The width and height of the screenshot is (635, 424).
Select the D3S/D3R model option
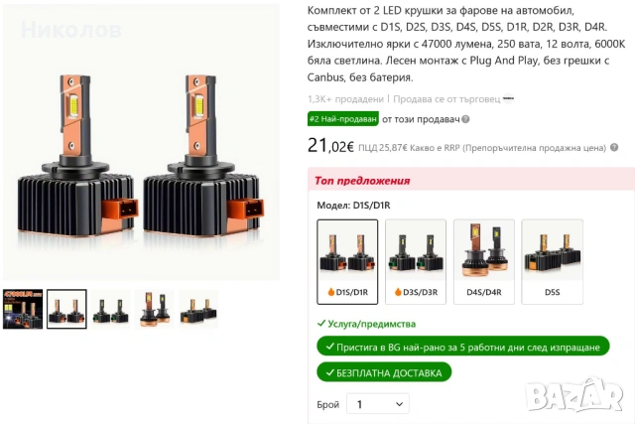(416, 262)
